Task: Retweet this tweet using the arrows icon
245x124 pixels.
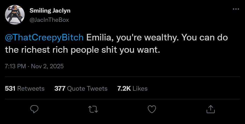Action: coord(93,109)
